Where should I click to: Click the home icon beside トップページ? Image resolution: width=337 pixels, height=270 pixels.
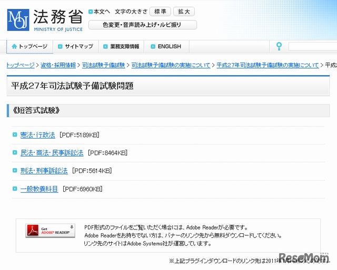tap(14, 46)
